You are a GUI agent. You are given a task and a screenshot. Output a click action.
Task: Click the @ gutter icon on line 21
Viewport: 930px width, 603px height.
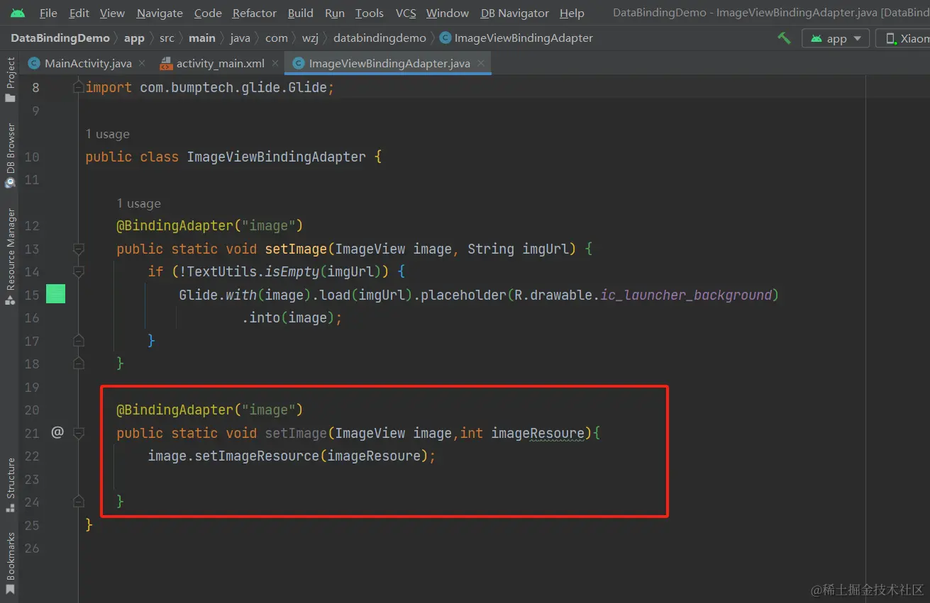pyautogui.click(x=57, y=432)
